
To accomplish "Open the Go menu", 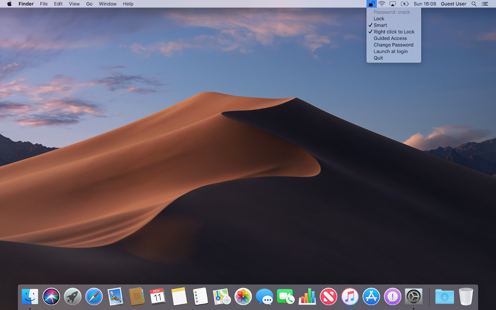I will pos(89,4).
